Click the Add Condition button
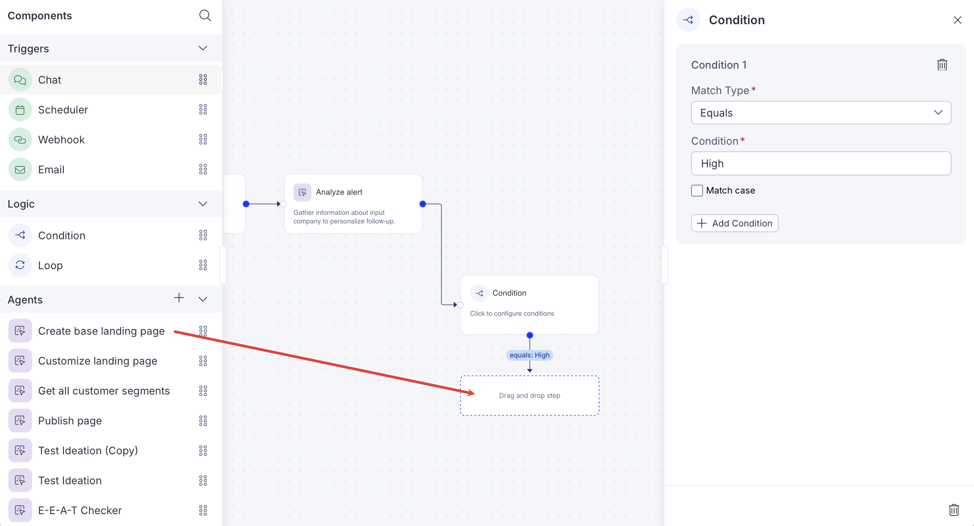974x526 pixels. click(734, 223)
